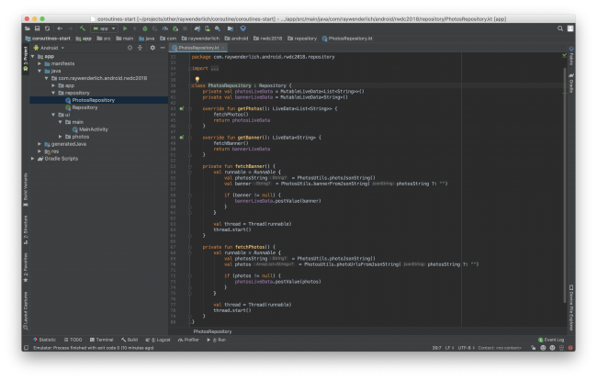
Task: Select the PhotosRepository.kt editor tab
Action: click(197, 48)
